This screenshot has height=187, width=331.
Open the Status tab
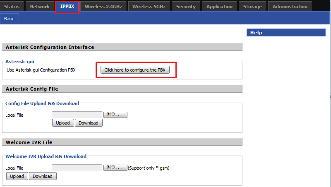(x=12, y=7)
